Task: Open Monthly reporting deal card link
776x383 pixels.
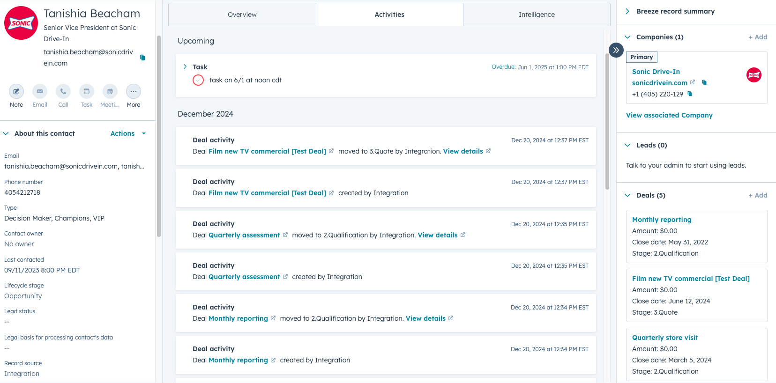Action: tap(662, 220)
